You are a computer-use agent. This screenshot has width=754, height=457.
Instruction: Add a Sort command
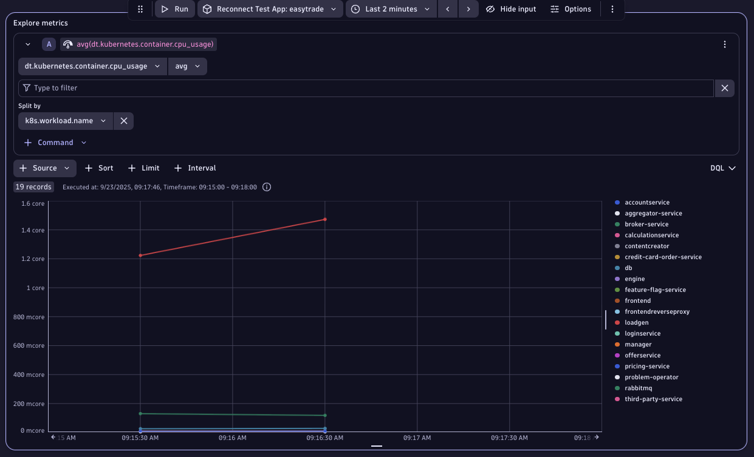point(99,168)
